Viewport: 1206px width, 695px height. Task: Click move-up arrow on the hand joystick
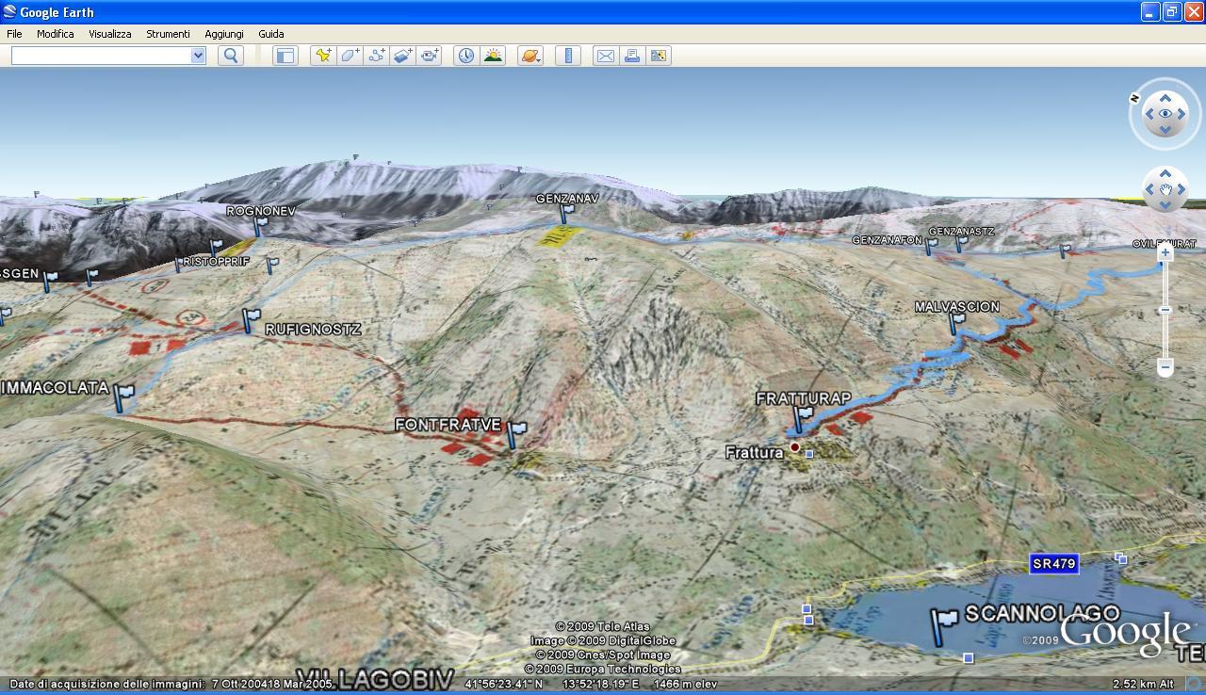pyautogui.click(x=1165, y=173)
